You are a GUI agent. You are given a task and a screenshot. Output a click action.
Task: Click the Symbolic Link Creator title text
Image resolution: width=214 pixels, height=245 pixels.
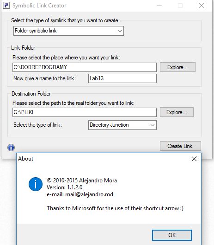point(39,6)
